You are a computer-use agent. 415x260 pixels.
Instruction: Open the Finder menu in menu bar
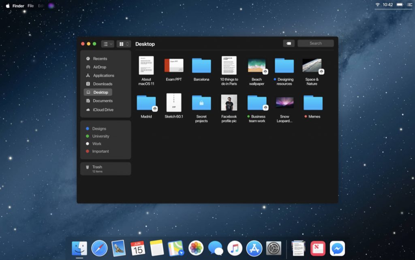pyautogui.click(x=18, y=6)
